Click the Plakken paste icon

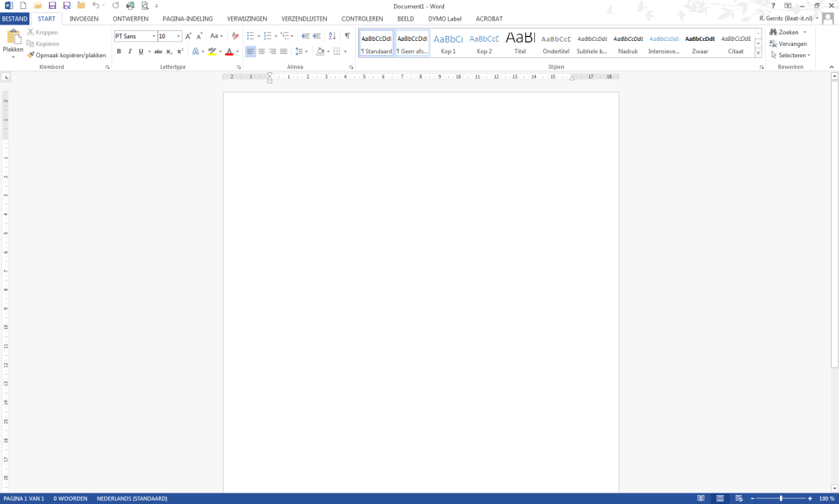pos(13,37)
